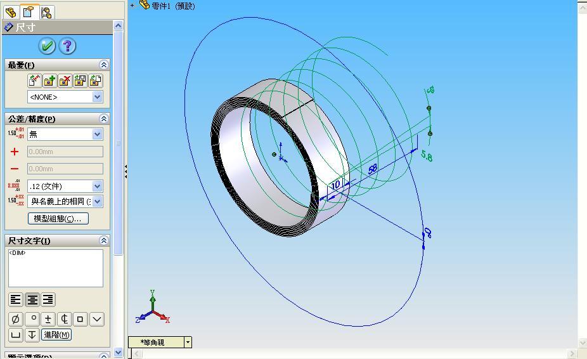The width and height of the screenshot is (587, 359).
Task: Collapse the 最愛(F) favorites section
Action: pyautogui.click(x=104, y=65)
